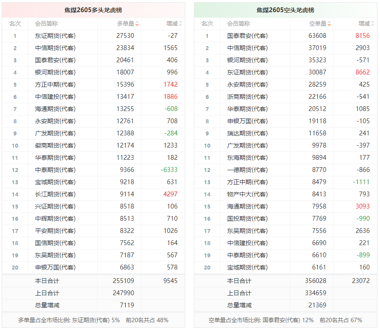
Task: Click the long position value 23834
Action: pyautogui.click(x=125, y=48)
